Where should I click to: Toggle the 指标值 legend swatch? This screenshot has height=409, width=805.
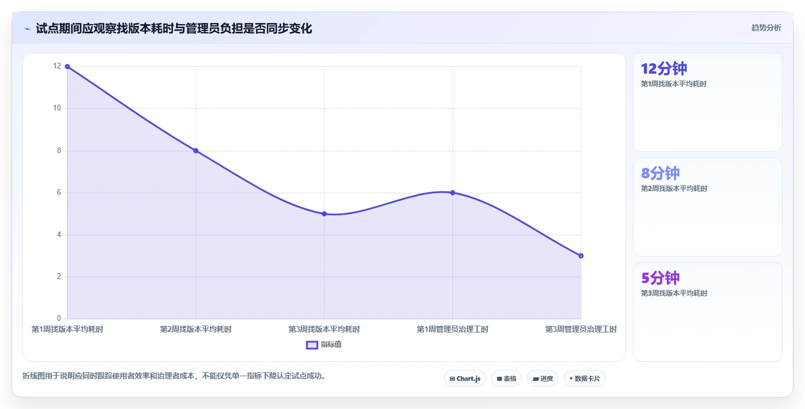coord(312,345)
